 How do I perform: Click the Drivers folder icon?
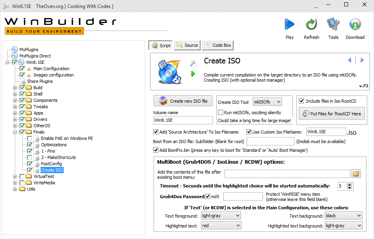pyautogui.click(x=29, y=119)
